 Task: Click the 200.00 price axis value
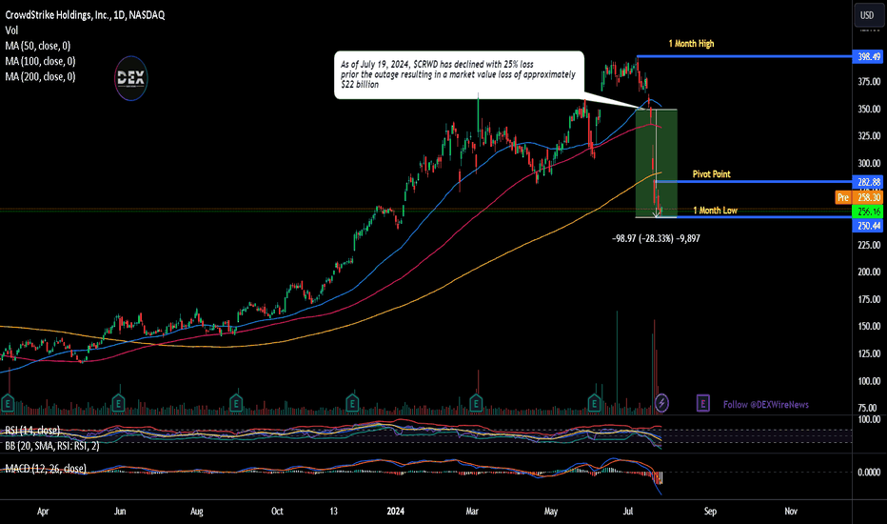[869, 272]
